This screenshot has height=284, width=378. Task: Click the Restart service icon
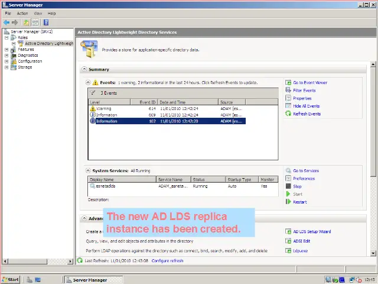(288, 202)
